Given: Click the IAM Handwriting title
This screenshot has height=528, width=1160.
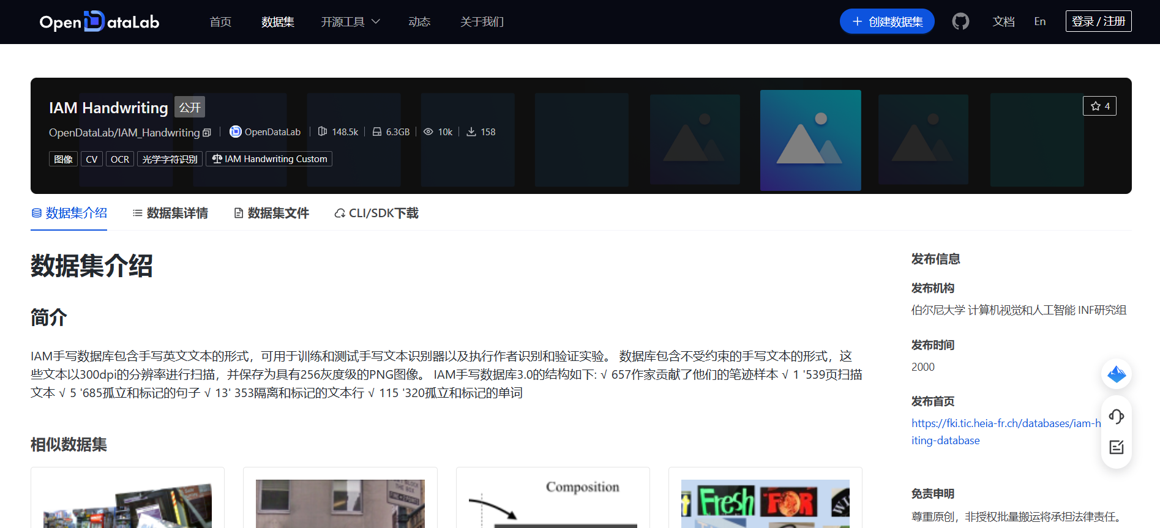Looking at the screenshot, I should [108, 108].
